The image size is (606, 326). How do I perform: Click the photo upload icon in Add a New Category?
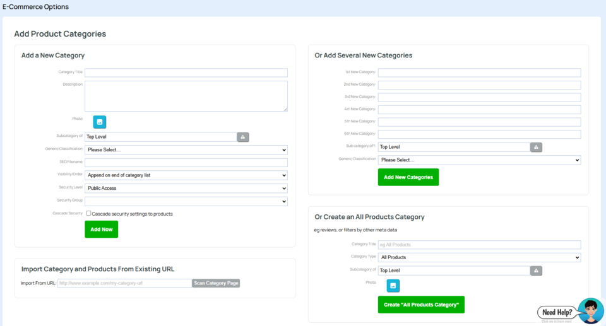[x=100, y=122]
